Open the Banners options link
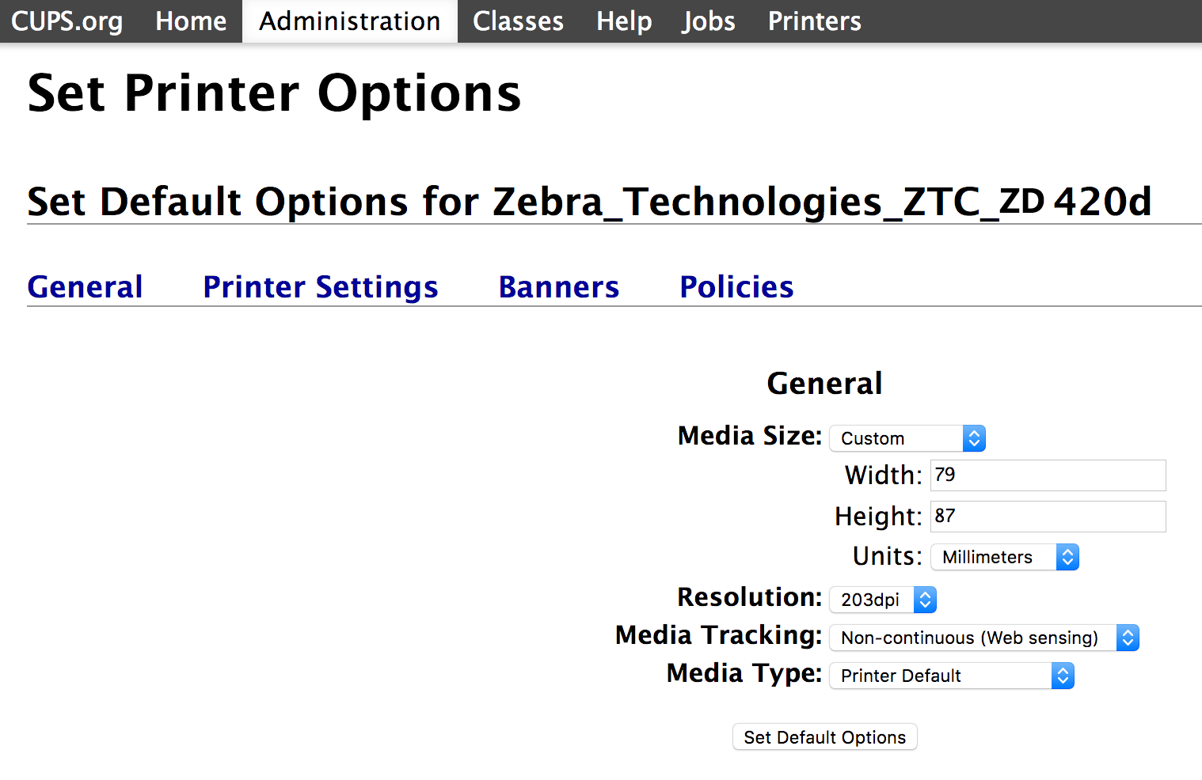The width and height of the screenshot is (1202, 780). tap(559, 287)
